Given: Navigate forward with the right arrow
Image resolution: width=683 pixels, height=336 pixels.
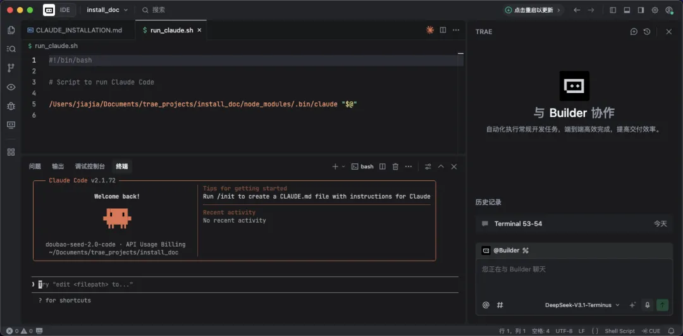Looking at the screenshot, I should (x=591, y=9).
